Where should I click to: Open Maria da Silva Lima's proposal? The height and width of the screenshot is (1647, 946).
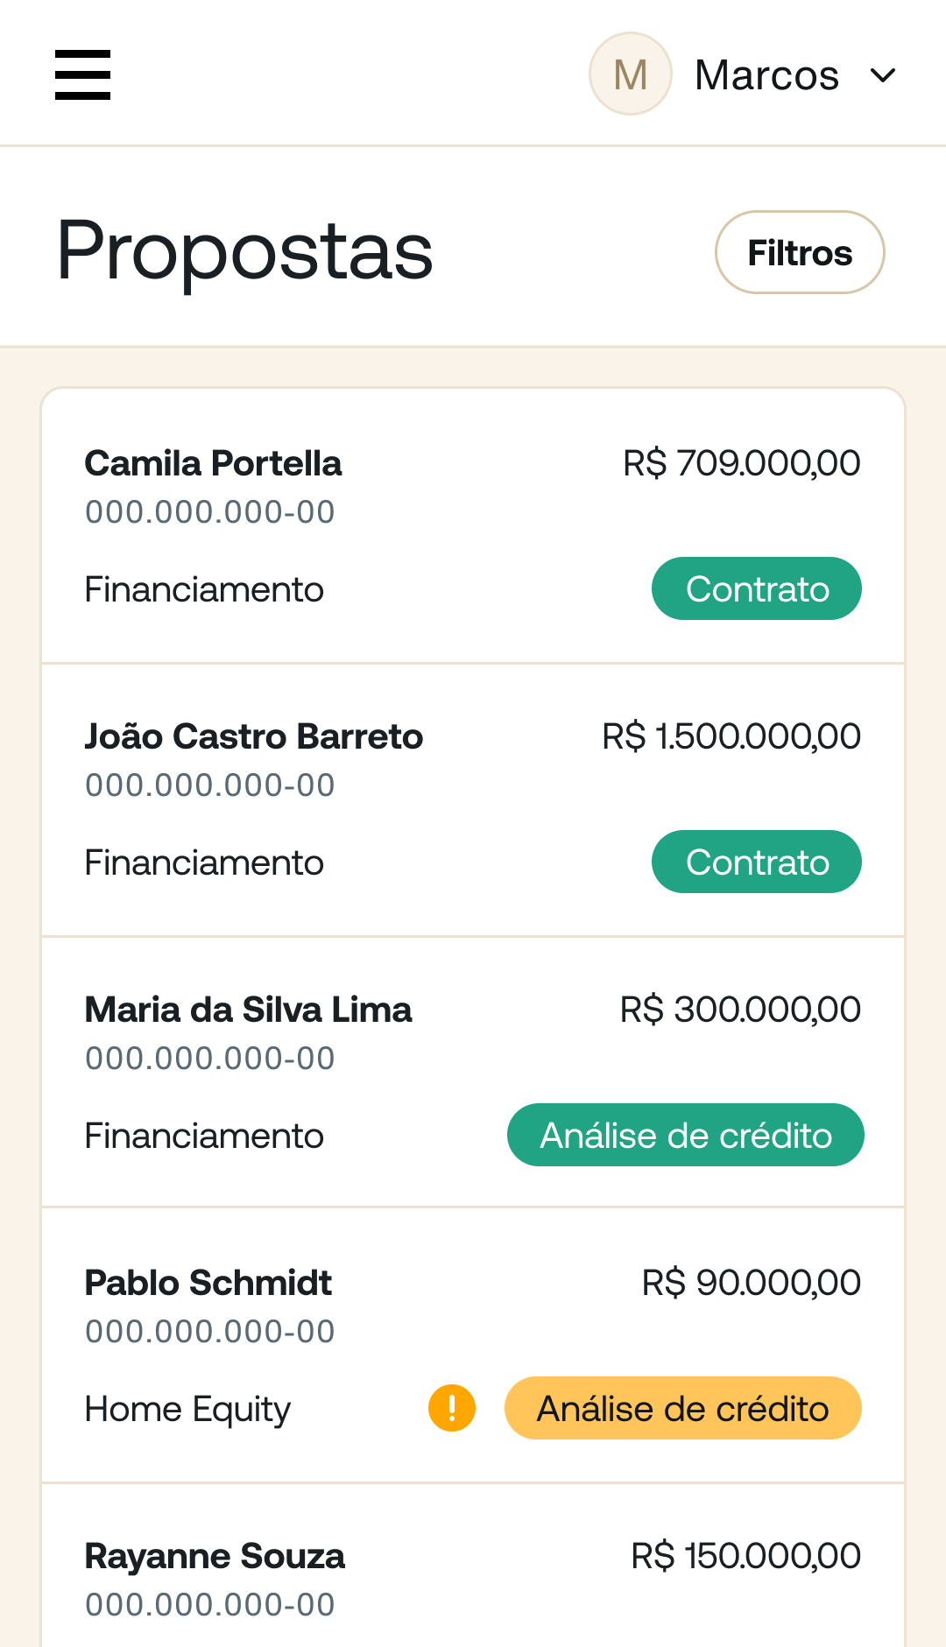coord(248,1010)
